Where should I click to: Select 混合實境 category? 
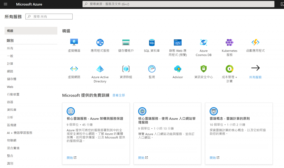point(13,148)
